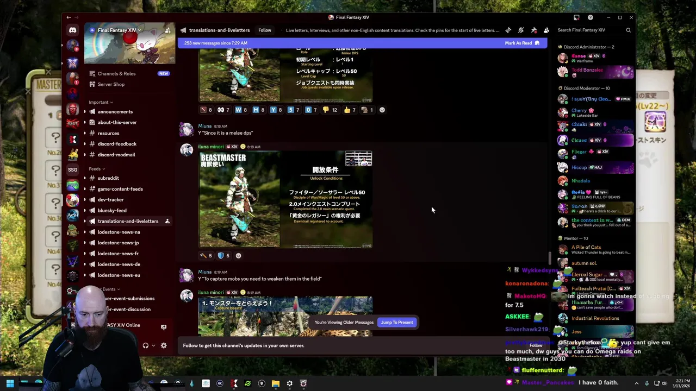The height and width of the screenshot is (391, 696).
Task: Click the navigate back arrow
Action: click(x=69, y=17)
